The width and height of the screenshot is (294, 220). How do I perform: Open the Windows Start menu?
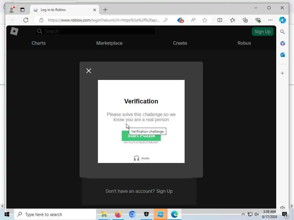click(7, 214)
